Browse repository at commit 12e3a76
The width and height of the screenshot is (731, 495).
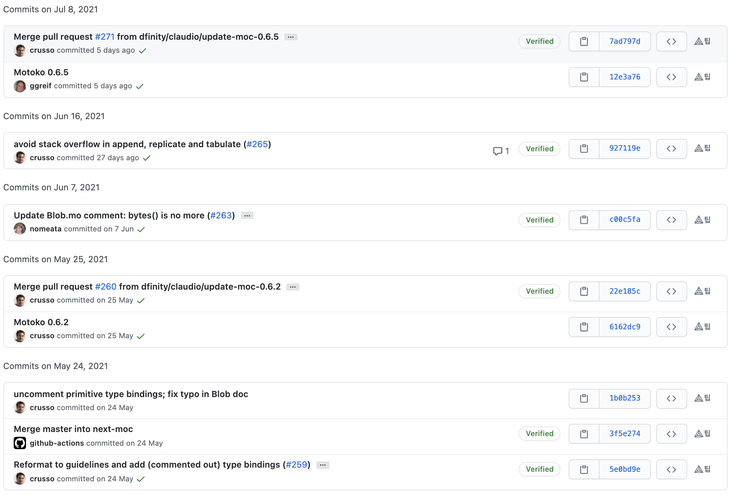click(671, 77)
